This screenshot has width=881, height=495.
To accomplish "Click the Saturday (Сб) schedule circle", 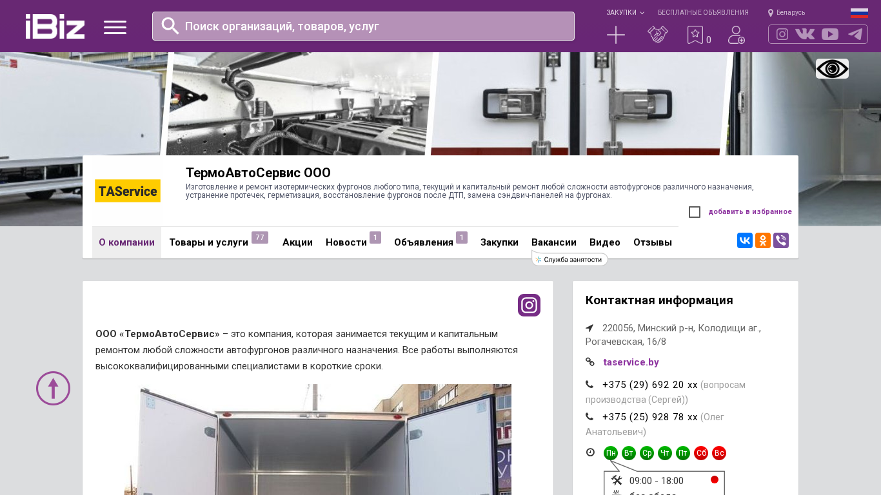I will click(x=701, y=453).
